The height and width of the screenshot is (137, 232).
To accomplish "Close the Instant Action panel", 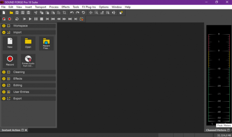I will (x=26, y=130).
